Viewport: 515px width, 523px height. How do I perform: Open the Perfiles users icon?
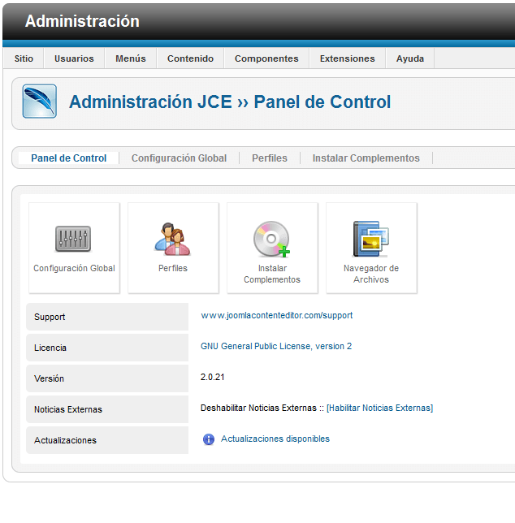[x=172, y=239]
